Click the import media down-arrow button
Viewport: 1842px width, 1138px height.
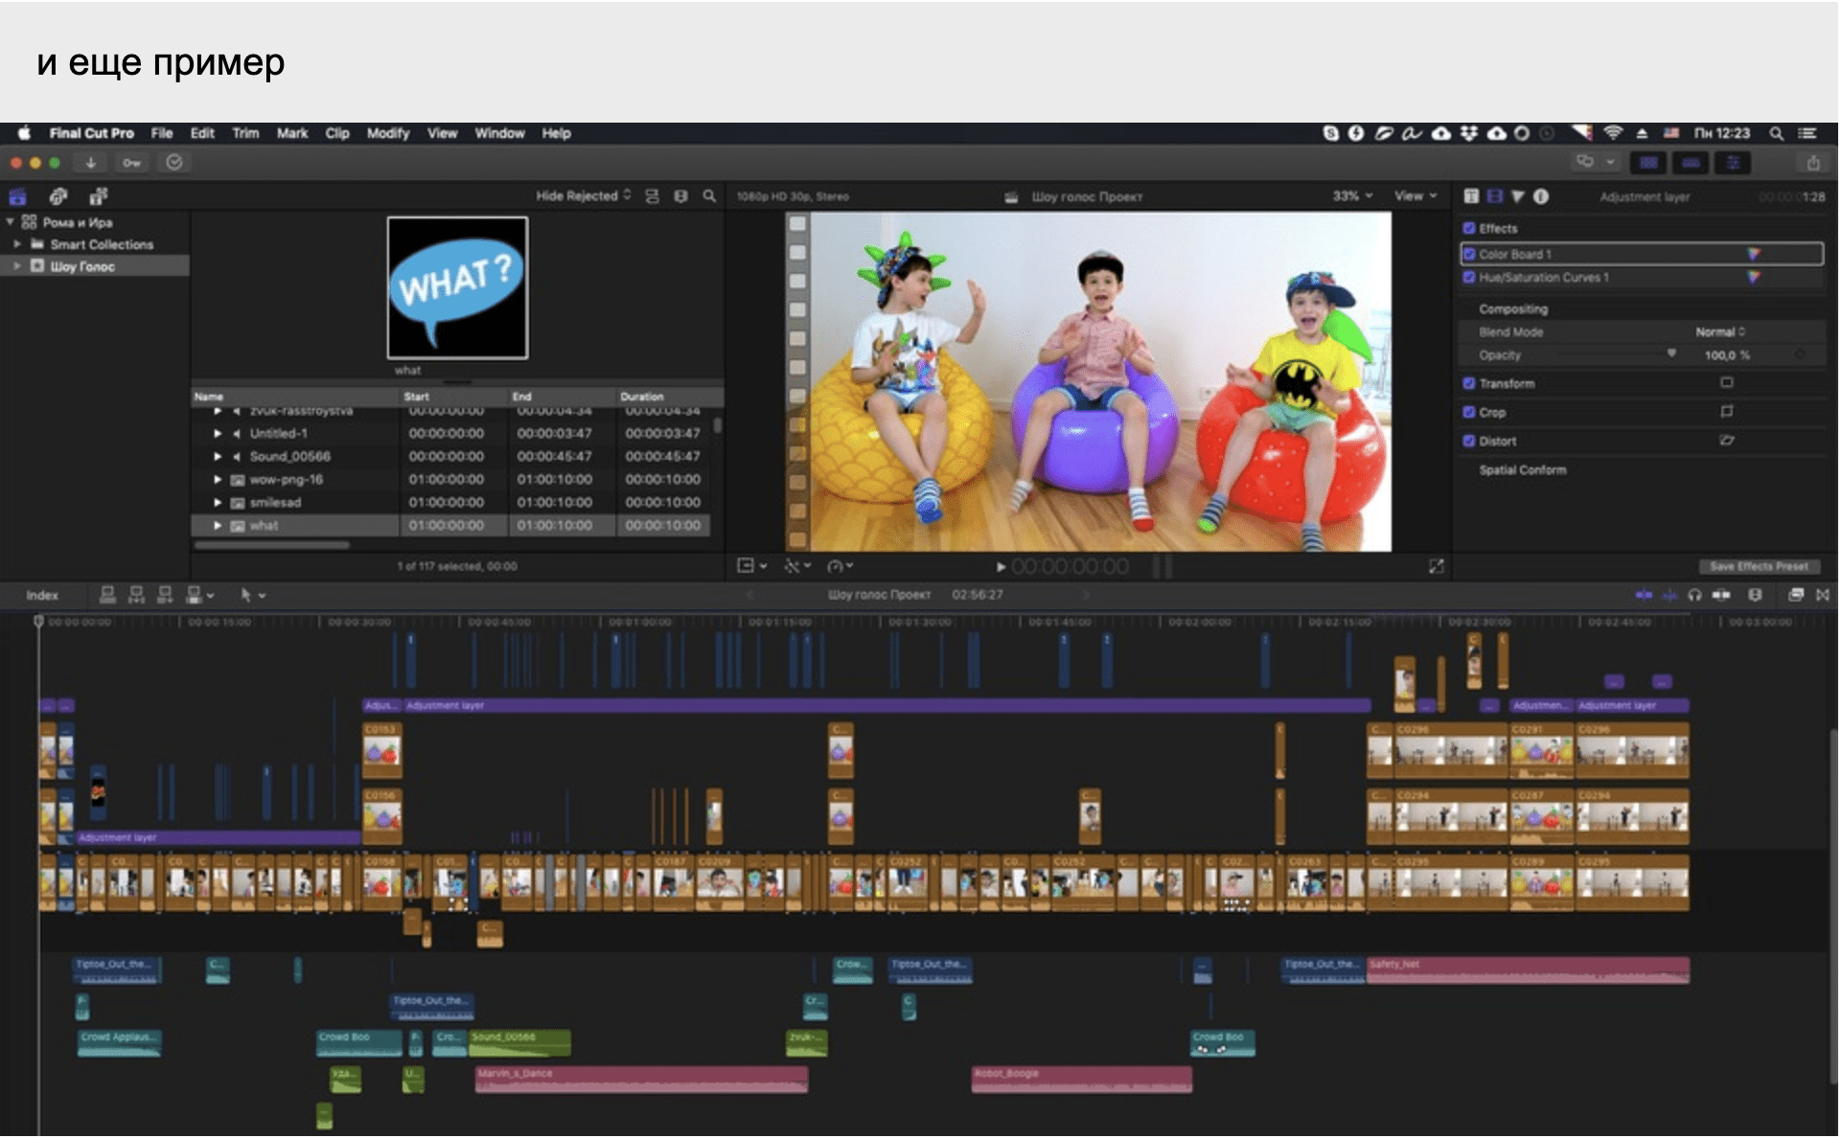pyautogui.click(x=90, y=163)
